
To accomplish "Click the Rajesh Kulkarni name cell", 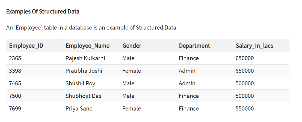I will click(x=85, y=58).
